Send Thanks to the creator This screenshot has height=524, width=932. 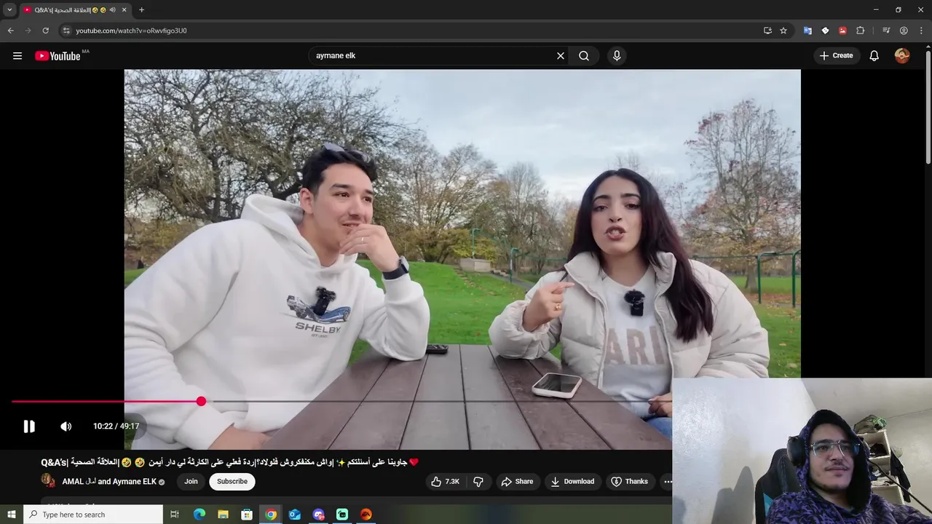(x=630, y=482)
